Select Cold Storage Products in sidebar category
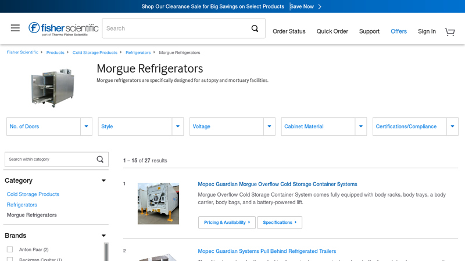 [x=33, y=194]
